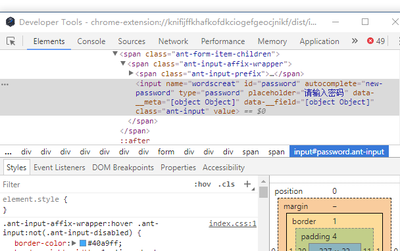Screen dimensions: 400x251
Task: Collapse the ant-form-item-children span node
Action: point(115,53)
